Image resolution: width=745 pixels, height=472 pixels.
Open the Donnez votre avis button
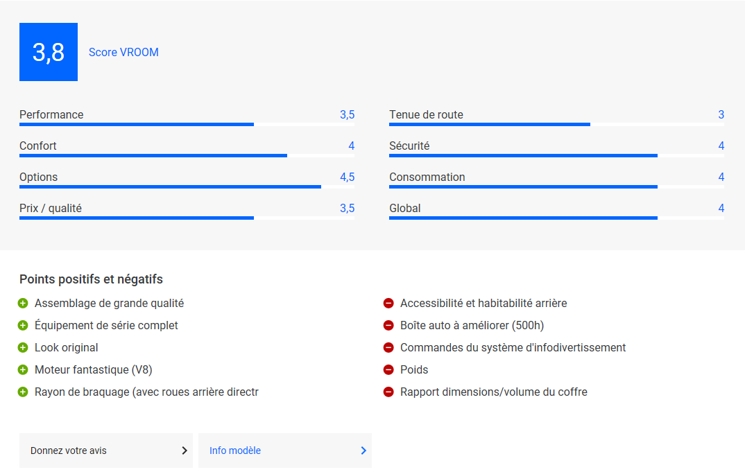pyautogui.click(x=105, y=451)
